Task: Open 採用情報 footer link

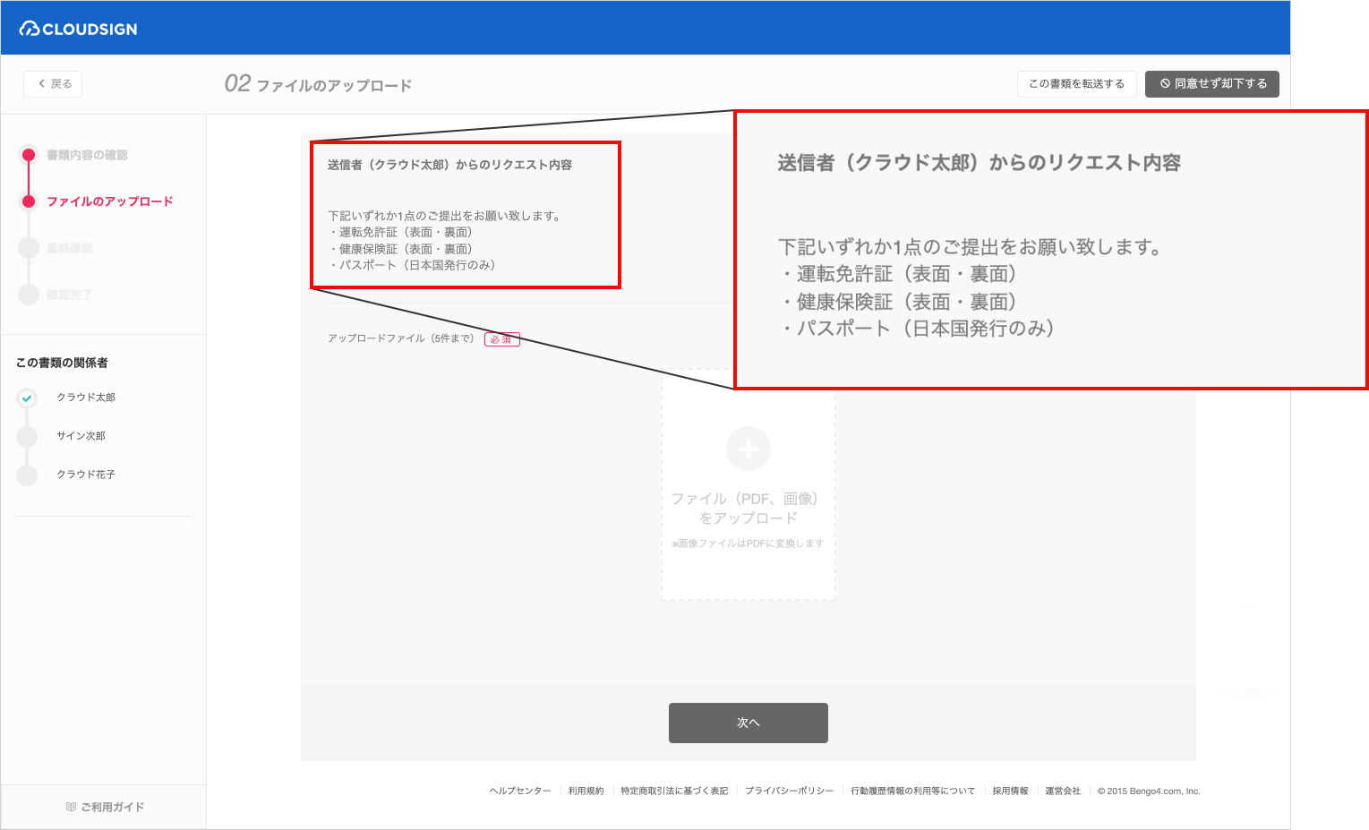Action: point(1010,791)
